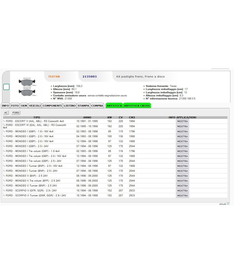This screenshot has height=274, width=234.
Task: Open the ANYSTOCK CROSS tab
Action: [x=137, y=106]
